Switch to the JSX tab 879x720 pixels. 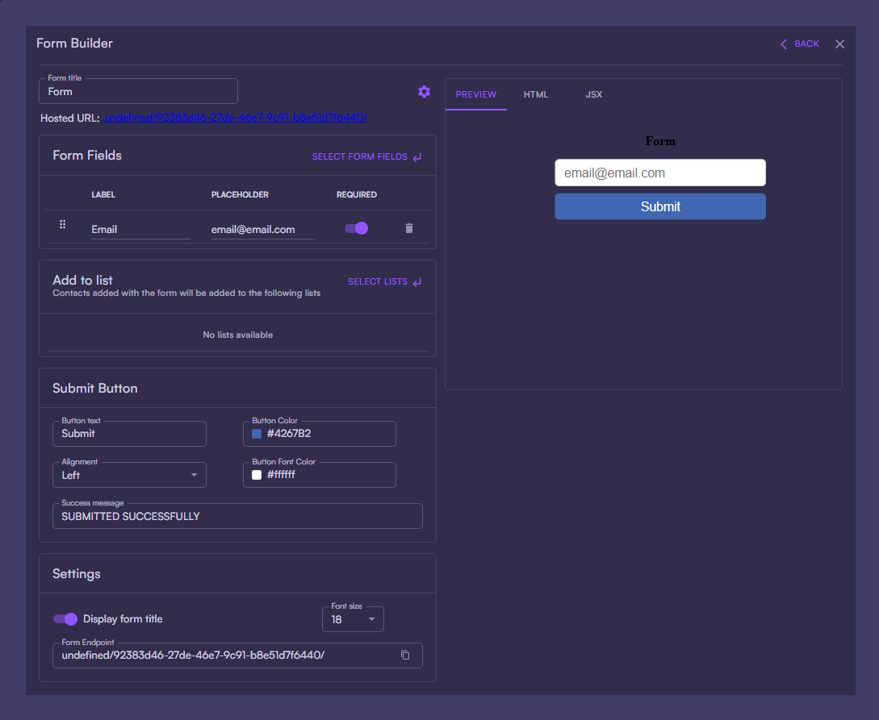[594, 95]
